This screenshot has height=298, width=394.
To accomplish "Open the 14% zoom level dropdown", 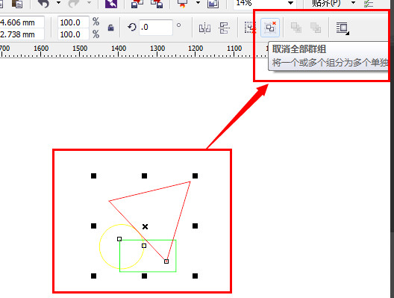I will (290, 3).
